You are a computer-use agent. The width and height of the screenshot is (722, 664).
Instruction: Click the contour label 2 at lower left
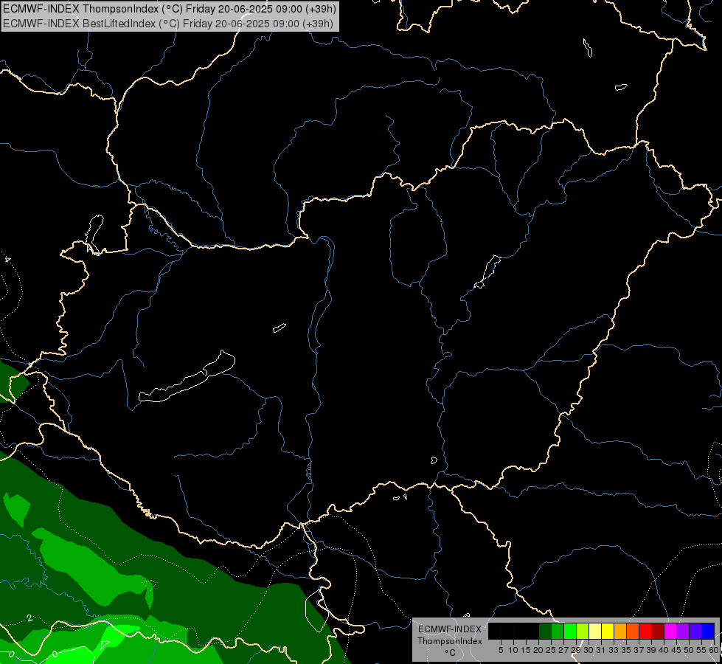pos(29,618)
